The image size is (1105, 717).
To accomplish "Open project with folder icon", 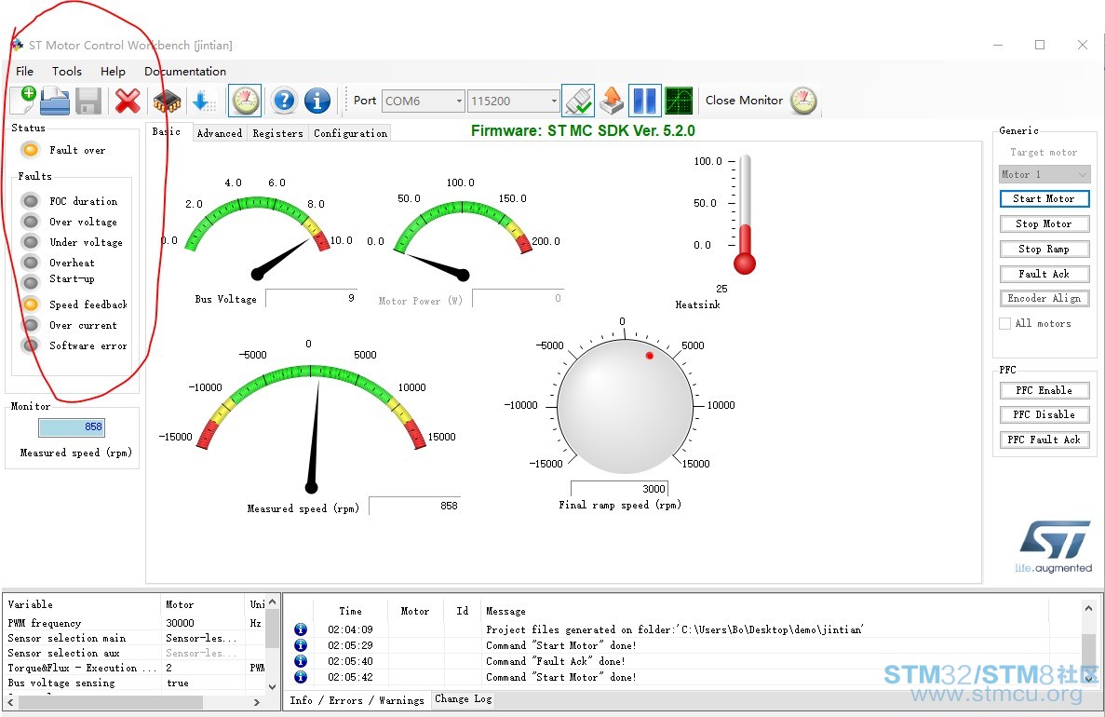I will [x=55, y=101].
